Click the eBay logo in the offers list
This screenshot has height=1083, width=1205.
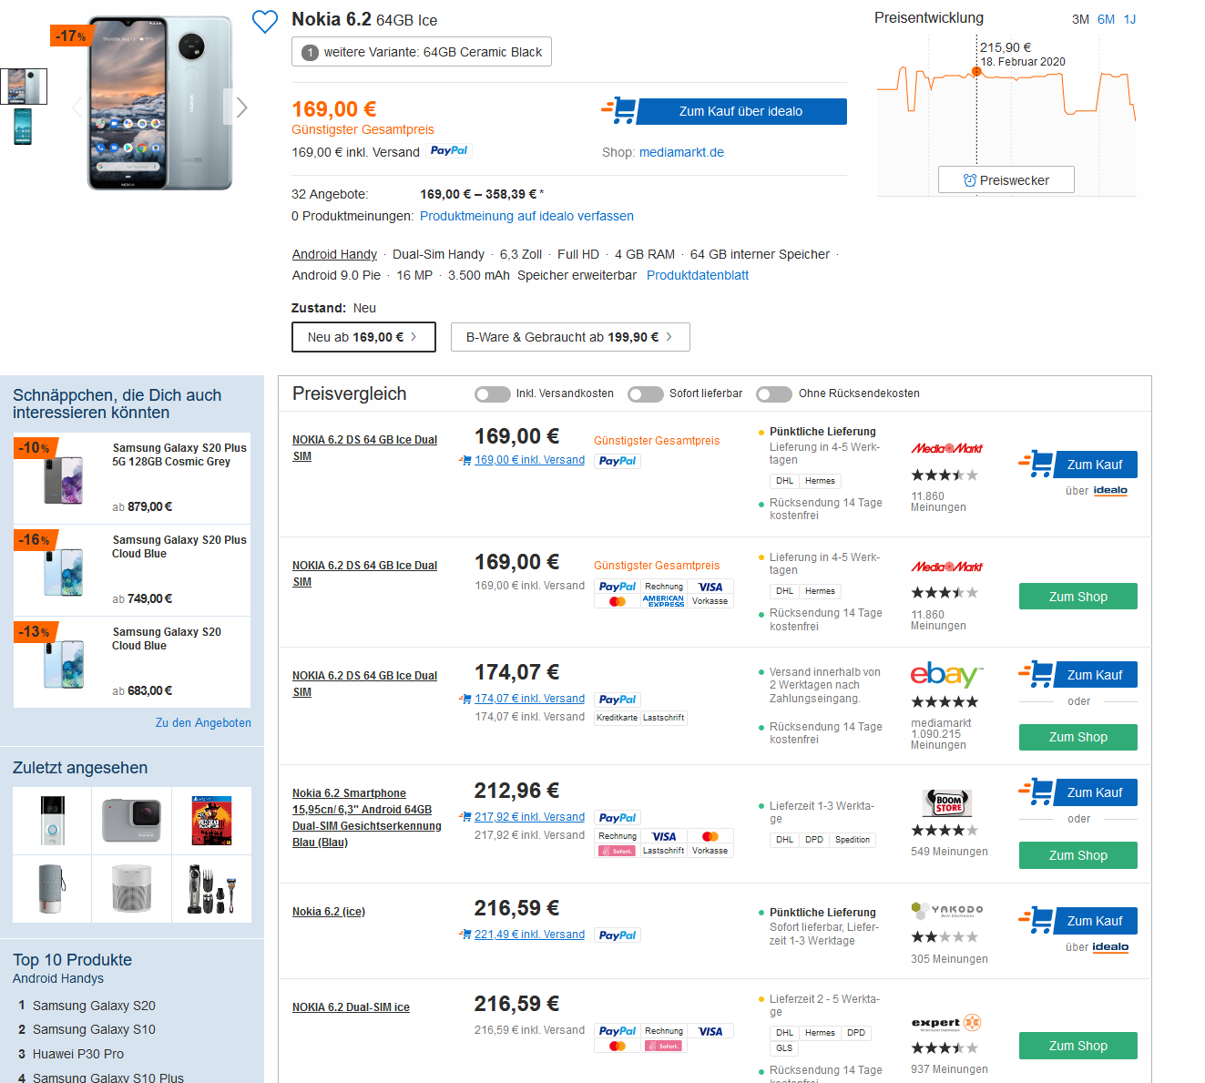(946, 675)
